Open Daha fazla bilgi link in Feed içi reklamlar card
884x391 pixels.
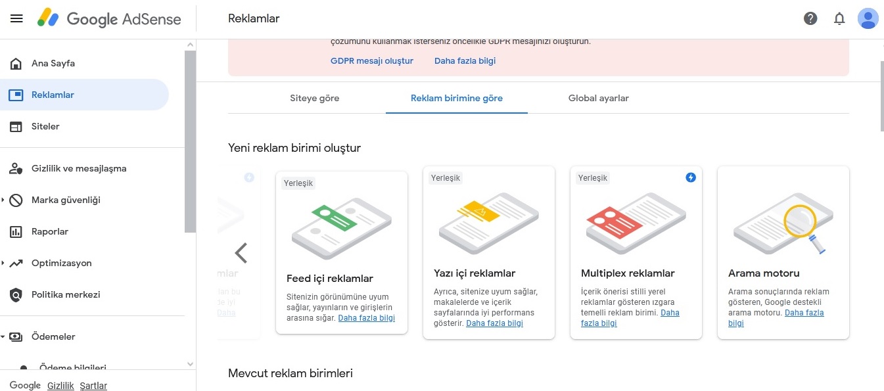coord(367,318)
